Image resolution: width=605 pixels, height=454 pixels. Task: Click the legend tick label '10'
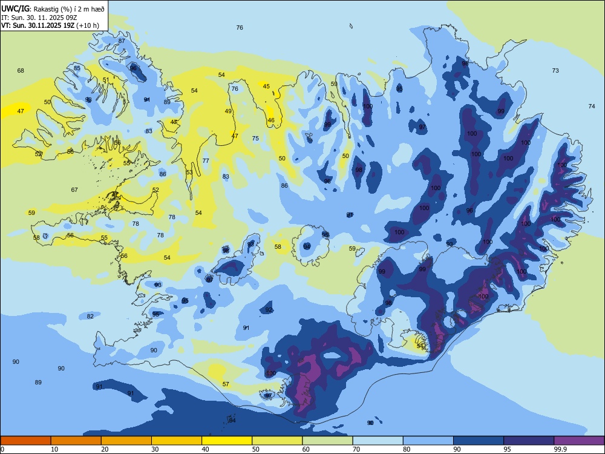click(54, 449)
